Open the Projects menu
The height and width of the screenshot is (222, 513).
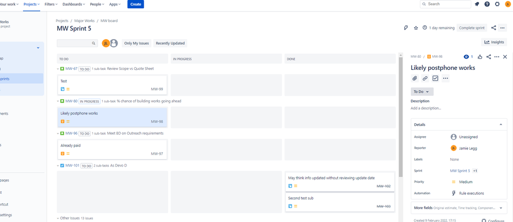[32, 4]
